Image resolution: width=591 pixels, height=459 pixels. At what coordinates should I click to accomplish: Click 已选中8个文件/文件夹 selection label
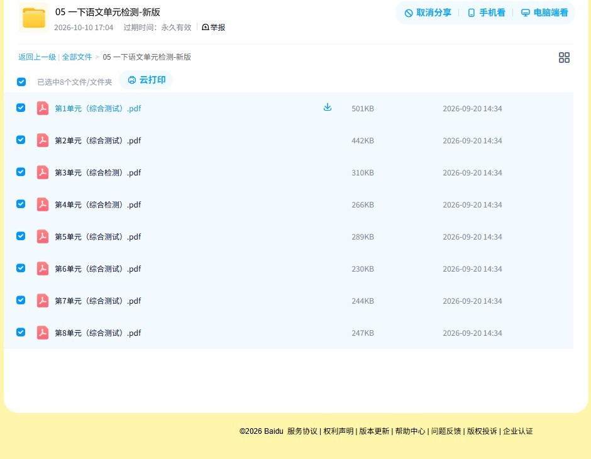tap(75, 82)
